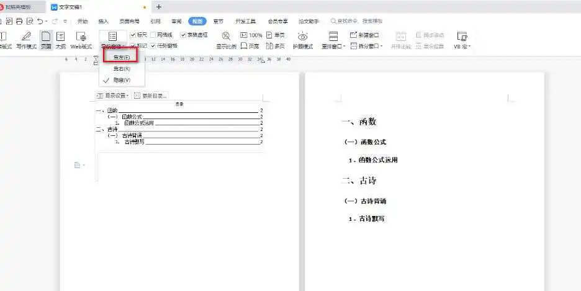Image resolution: width=581 pixels, height=291 pixels.
Task: Click Reset position (重设位置)
Action: [430, 47]
